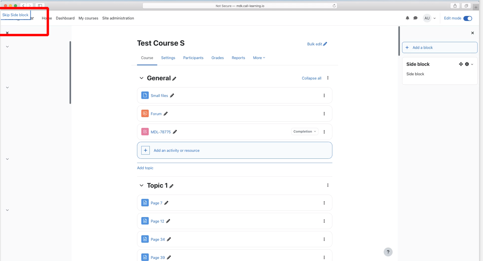The image size is (483, 261).
Task: Toggle Edit mode switch off
Action: 468,18
